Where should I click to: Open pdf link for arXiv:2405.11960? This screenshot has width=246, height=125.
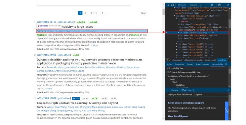pos(60,55)
